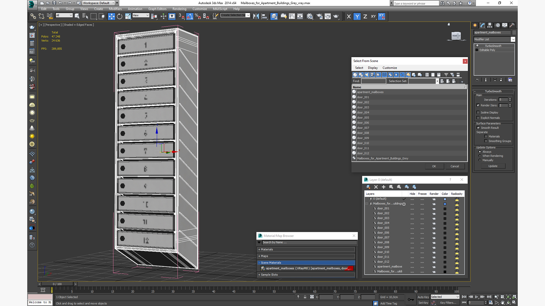Open Customize menu in Select From Scene

[x=390, y=68]
